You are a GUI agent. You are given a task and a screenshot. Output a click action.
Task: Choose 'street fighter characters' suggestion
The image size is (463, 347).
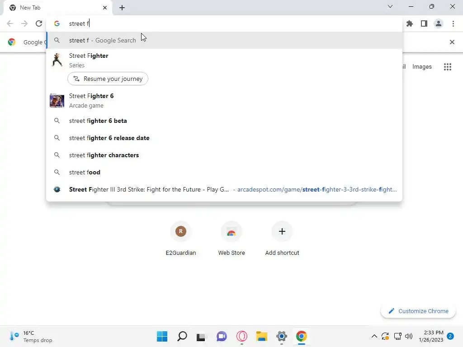[224, 155]
